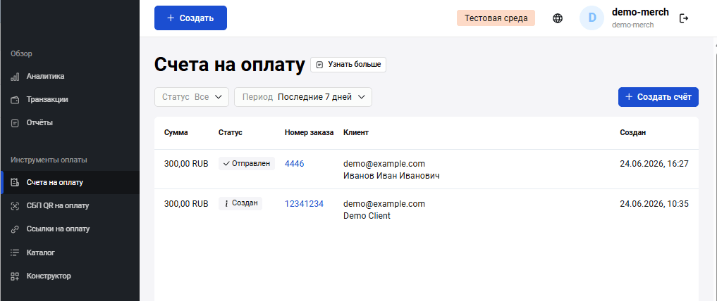This screenshot has width=717, height=301.
Task: Click client name Demo Client
Action: click(x=367, y=216)
